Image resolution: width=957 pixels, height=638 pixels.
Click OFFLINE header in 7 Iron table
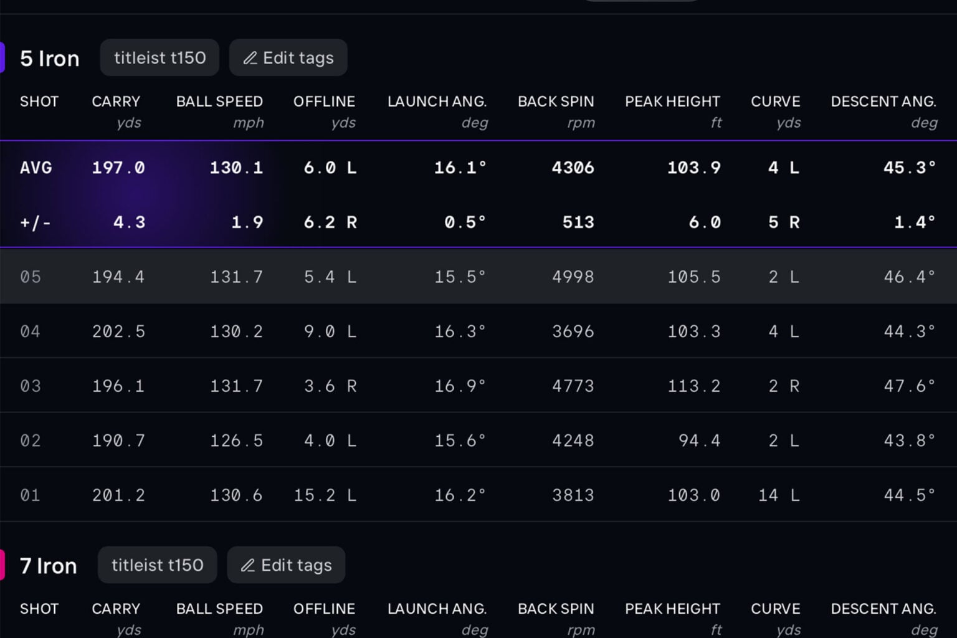coord(324,609)
